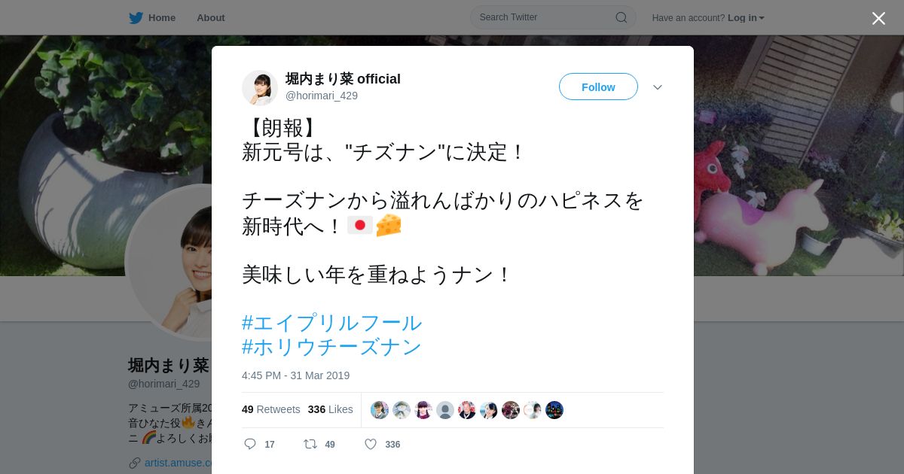Open hashtag #ホリウチーズナン

coord(331,347)
